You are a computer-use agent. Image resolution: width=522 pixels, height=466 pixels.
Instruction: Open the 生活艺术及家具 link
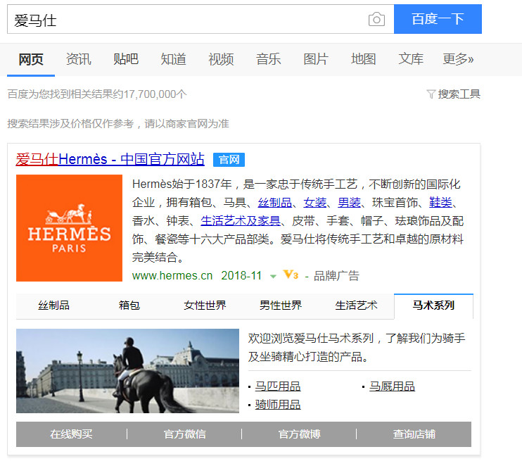[241, 220]
